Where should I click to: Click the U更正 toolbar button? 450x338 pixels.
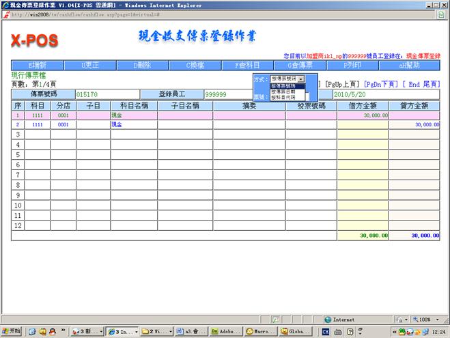(x=91, y=66)
